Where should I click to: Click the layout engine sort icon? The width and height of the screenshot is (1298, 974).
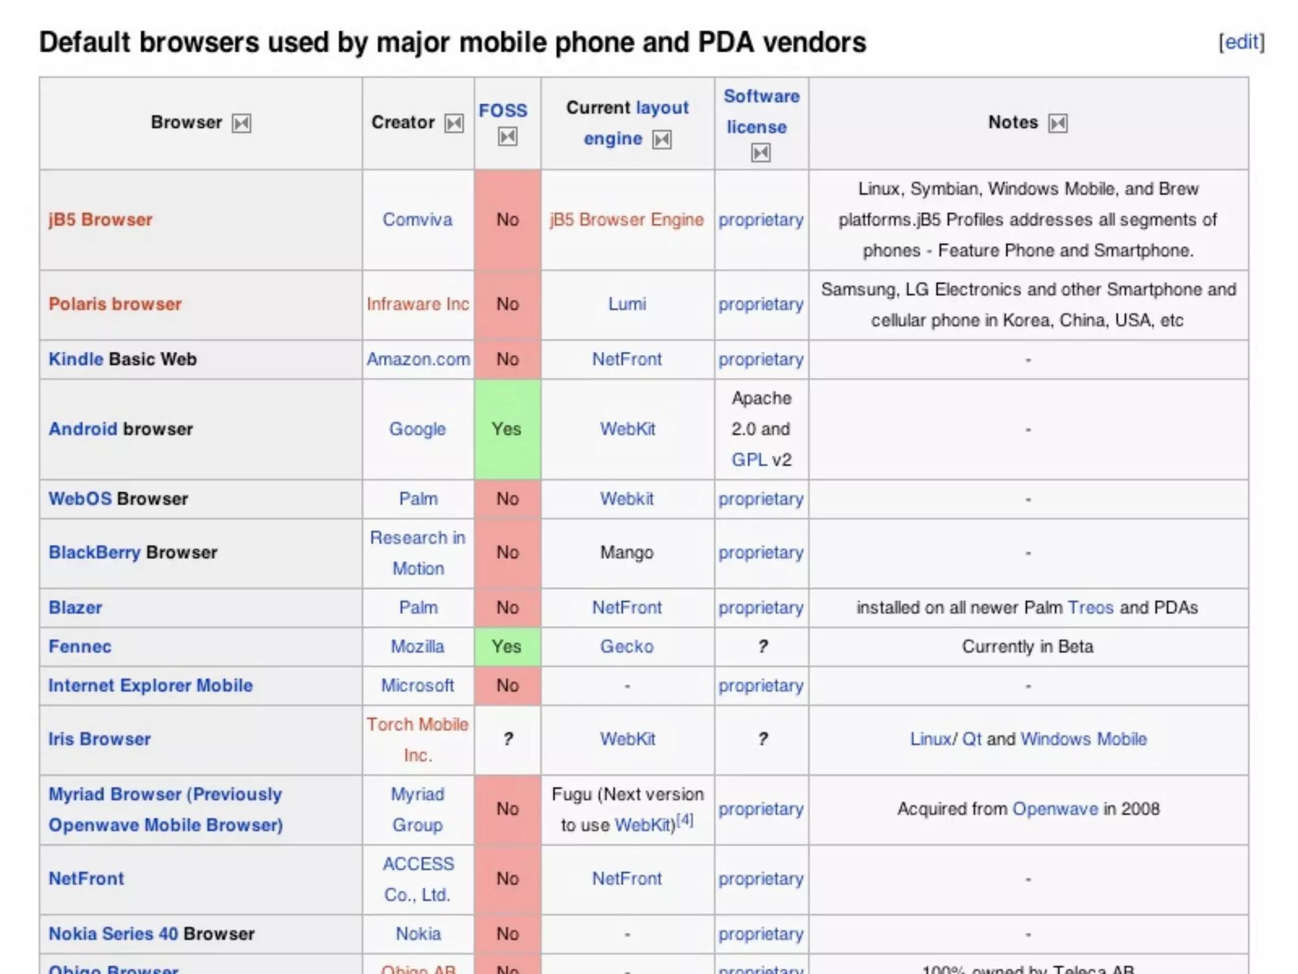click(x=662, y=140)
